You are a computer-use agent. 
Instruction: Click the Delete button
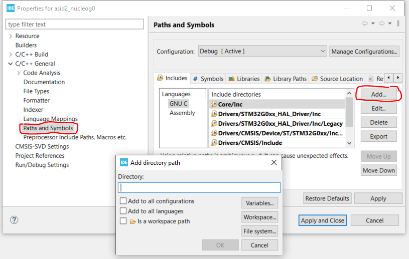(379, 122)
